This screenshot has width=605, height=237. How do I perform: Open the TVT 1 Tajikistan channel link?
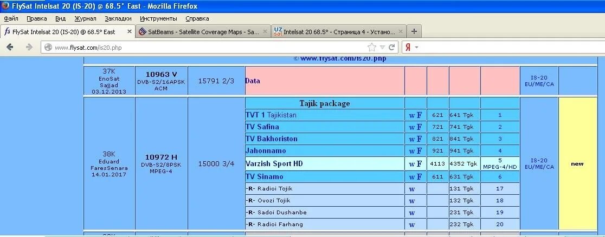[271, 115]
